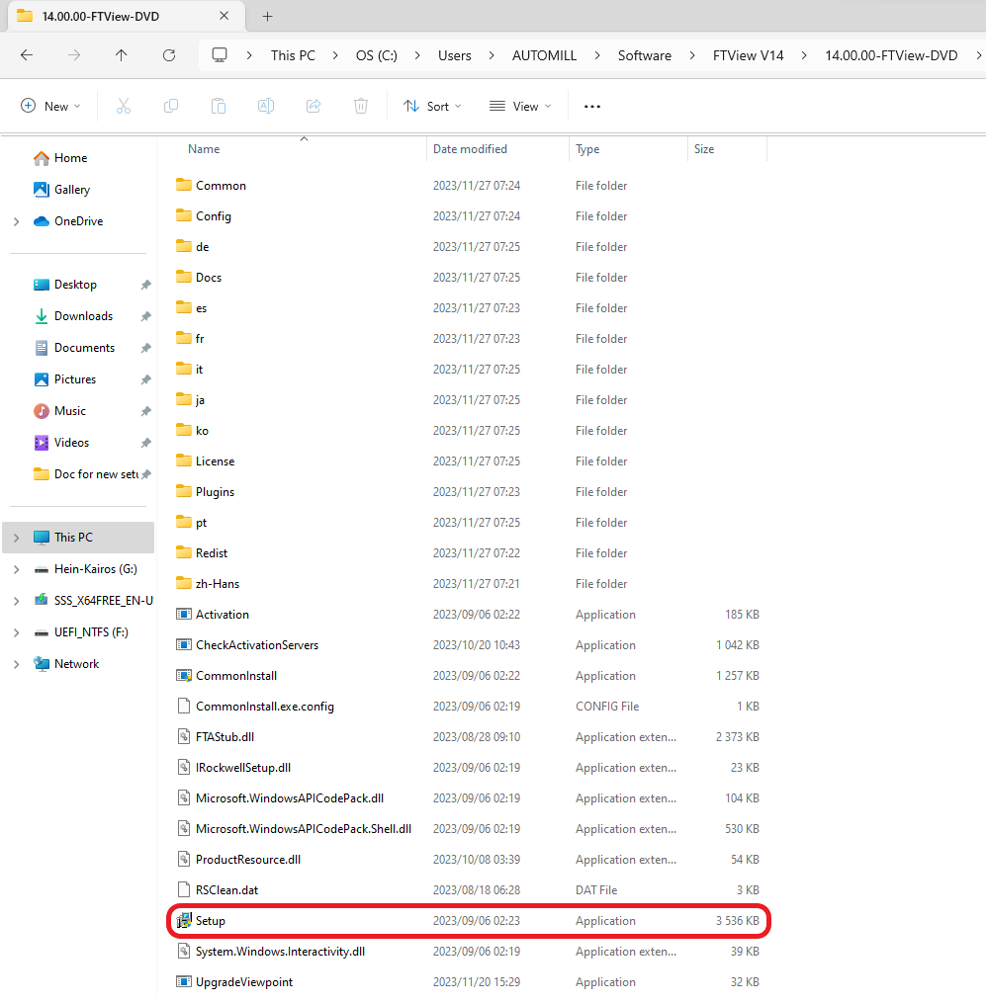986x1004 pixels.
Task: Click the Redist folder icon
Action: point(184,552)
